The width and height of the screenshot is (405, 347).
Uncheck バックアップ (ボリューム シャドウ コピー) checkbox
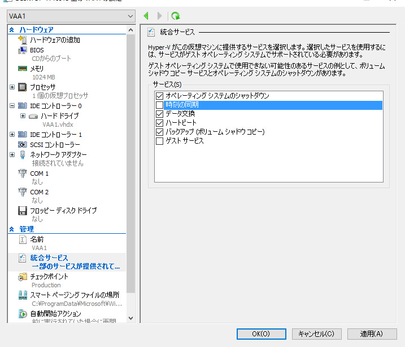[160, 132]
